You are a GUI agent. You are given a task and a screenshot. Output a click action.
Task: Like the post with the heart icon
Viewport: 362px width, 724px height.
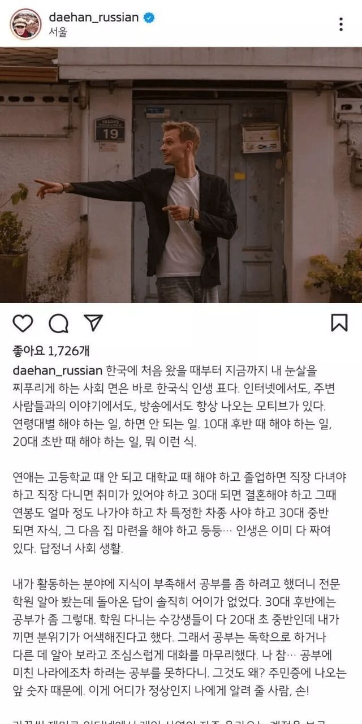coord(23,323)
